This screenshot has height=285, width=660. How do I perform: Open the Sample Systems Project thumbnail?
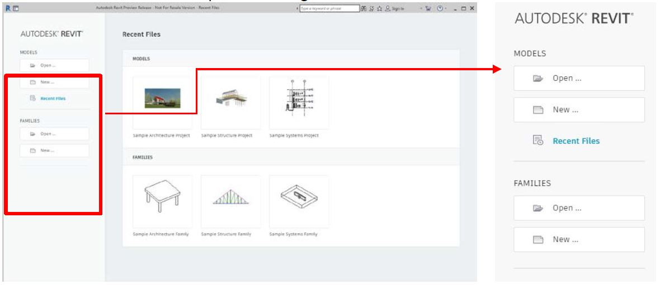click(x=299, y=103)
